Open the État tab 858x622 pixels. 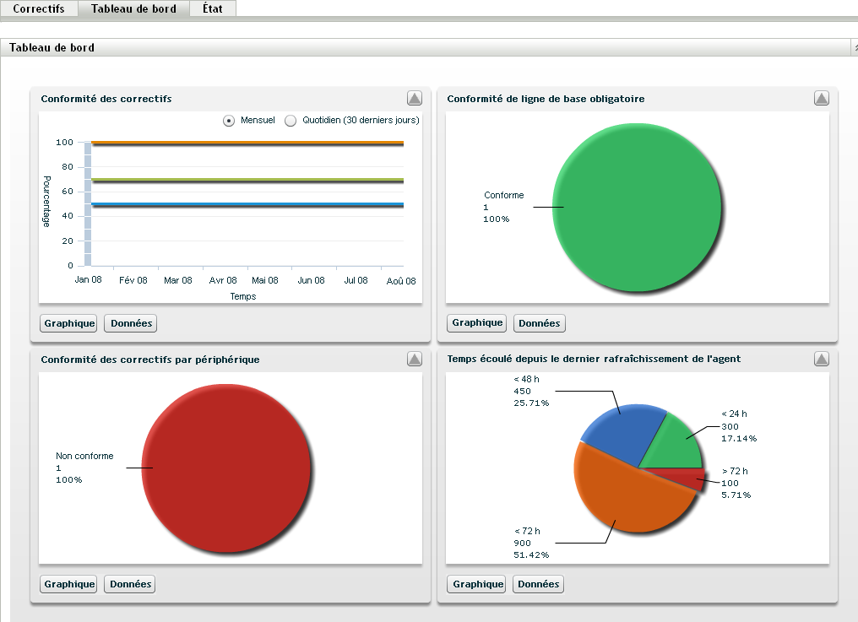pyautogui.click(x=213, y=8)
